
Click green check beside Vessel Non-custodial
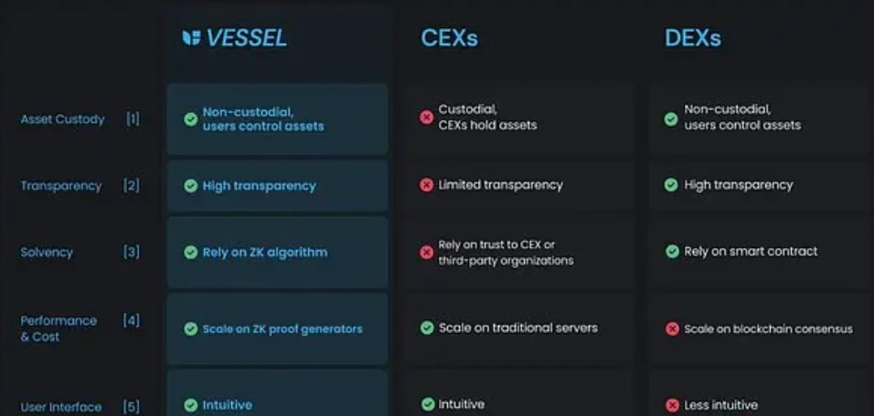[191, 119]
